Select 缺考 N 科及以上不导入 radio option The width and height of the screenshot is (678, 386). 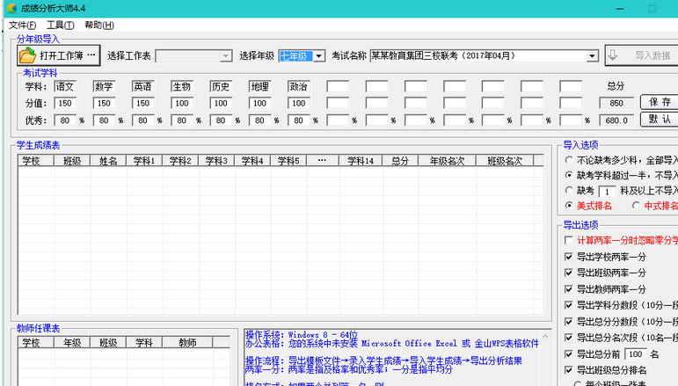click(569, 190)
